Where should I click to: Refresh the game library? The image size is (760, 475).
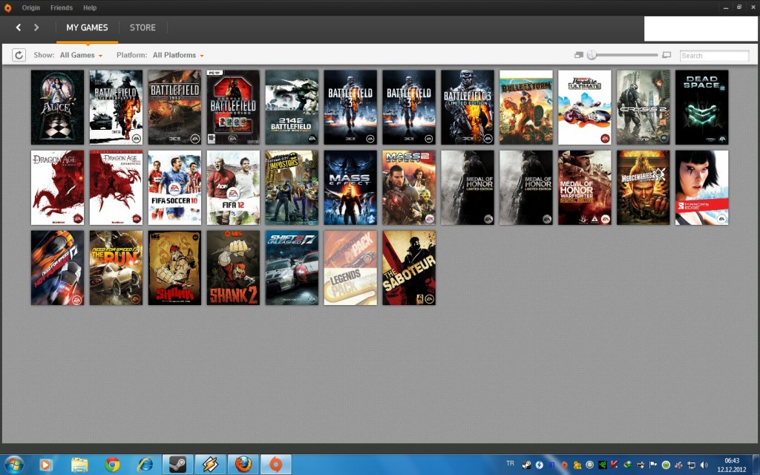pos(19,55)
